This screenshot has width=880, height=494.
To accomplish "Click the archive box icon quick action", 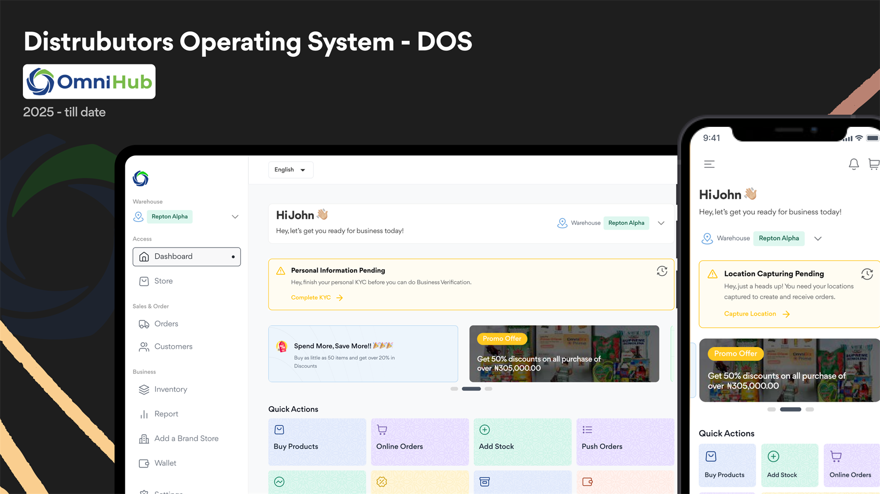I will 484,482.
